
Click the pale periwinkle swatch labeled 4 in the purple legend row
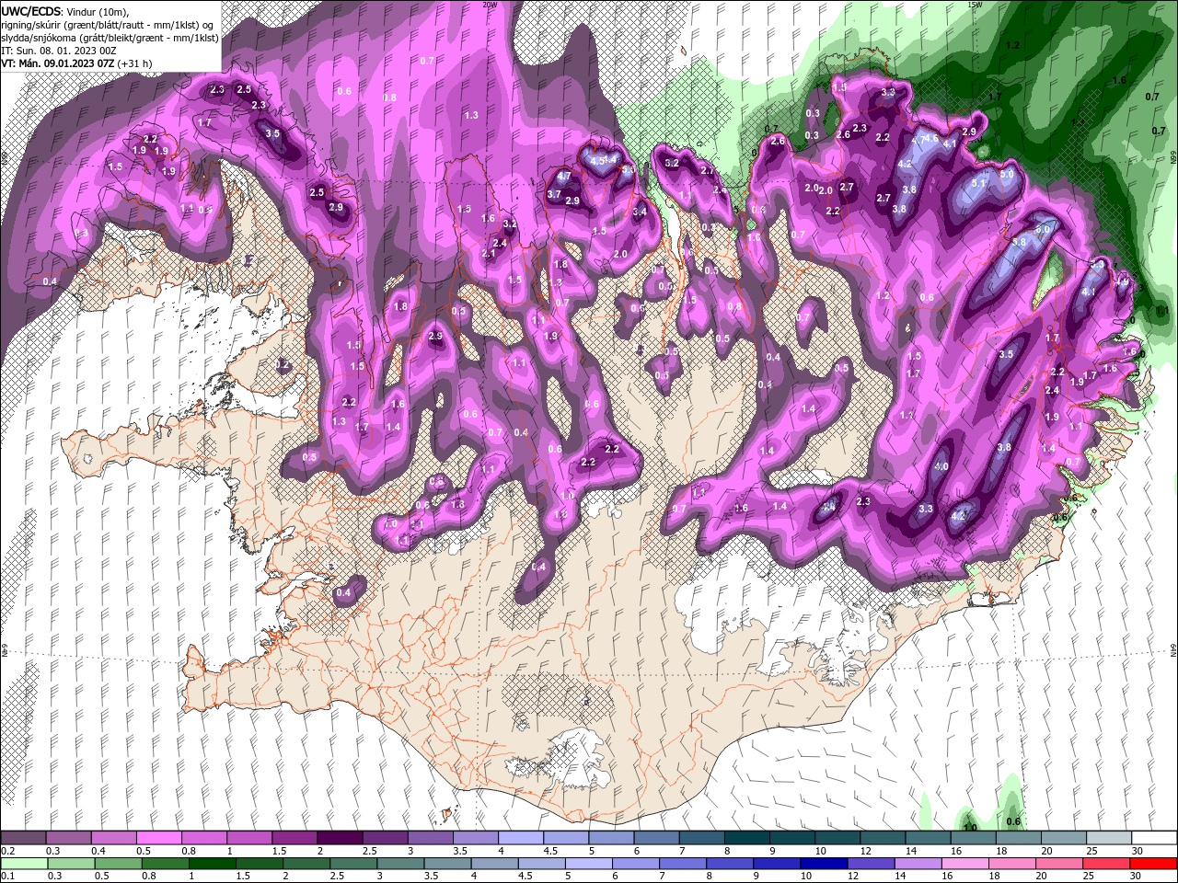coord(520,838)
